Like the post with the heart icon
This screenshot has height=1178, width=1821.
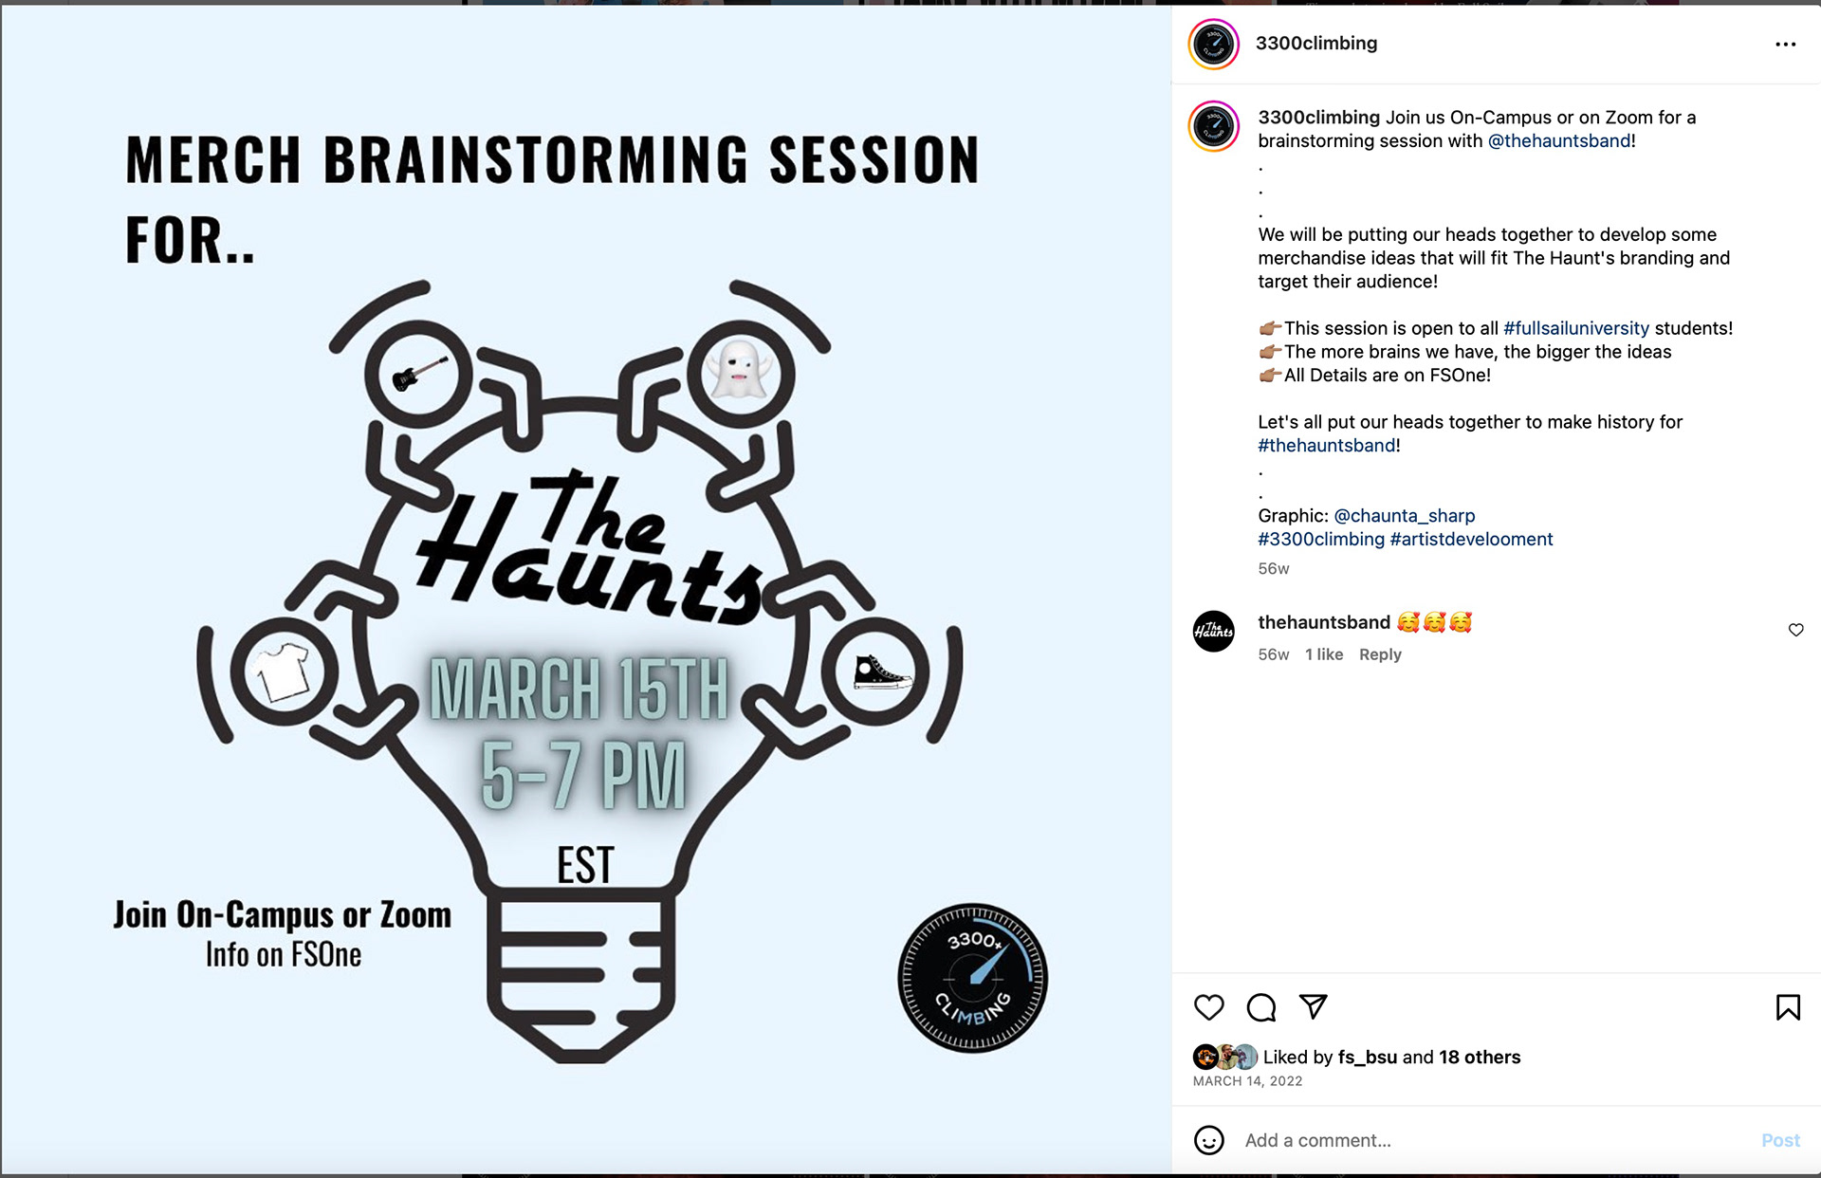pyautogui.click(x=1208, y=1006)
